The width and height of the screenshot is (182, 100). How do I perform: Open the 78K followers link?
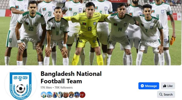coord(64,88)
